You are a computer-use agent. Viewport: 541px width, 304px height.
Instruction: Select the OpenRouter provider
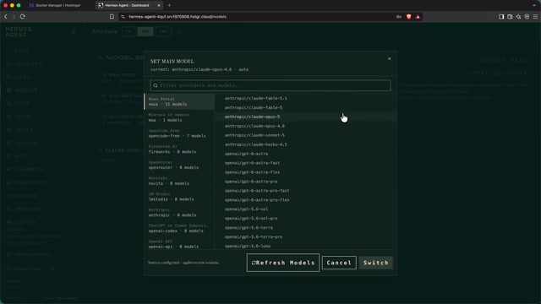pos(179,165)
